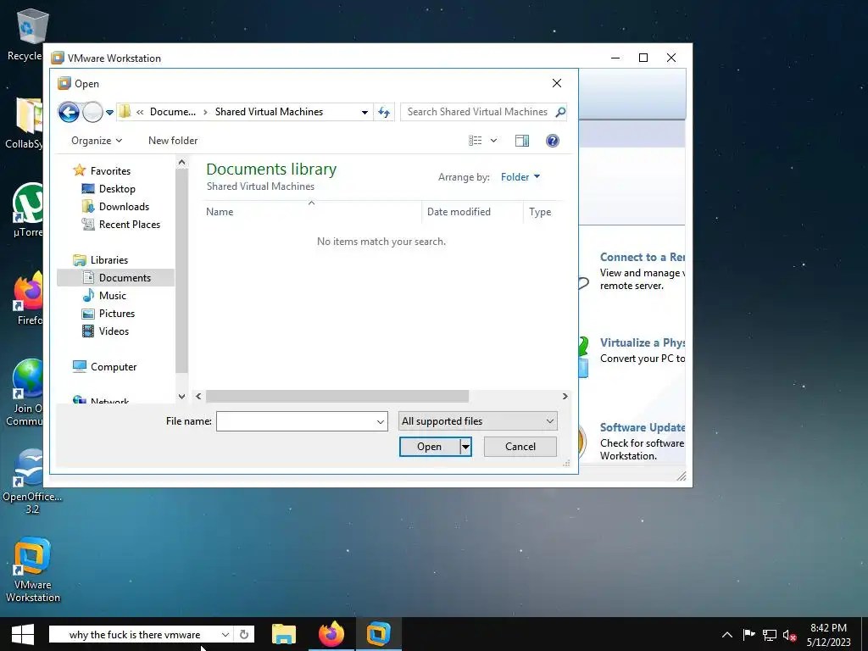This screenshot has height=651, width=868.
Task: Click Virtualize a Physical machine link
Action: click(x=643, y=342)
